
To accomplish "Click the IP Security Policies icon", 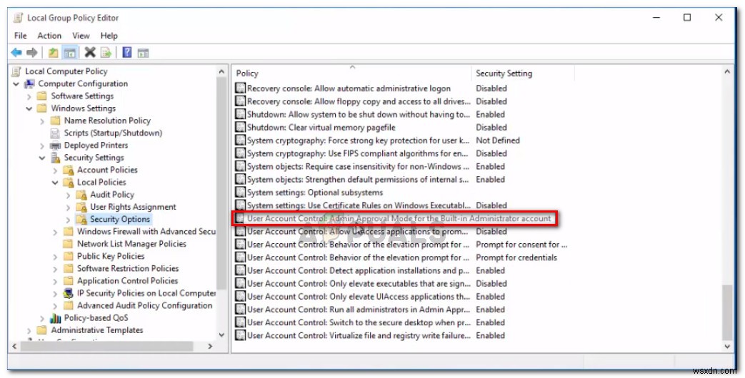I will coord(69,294).
